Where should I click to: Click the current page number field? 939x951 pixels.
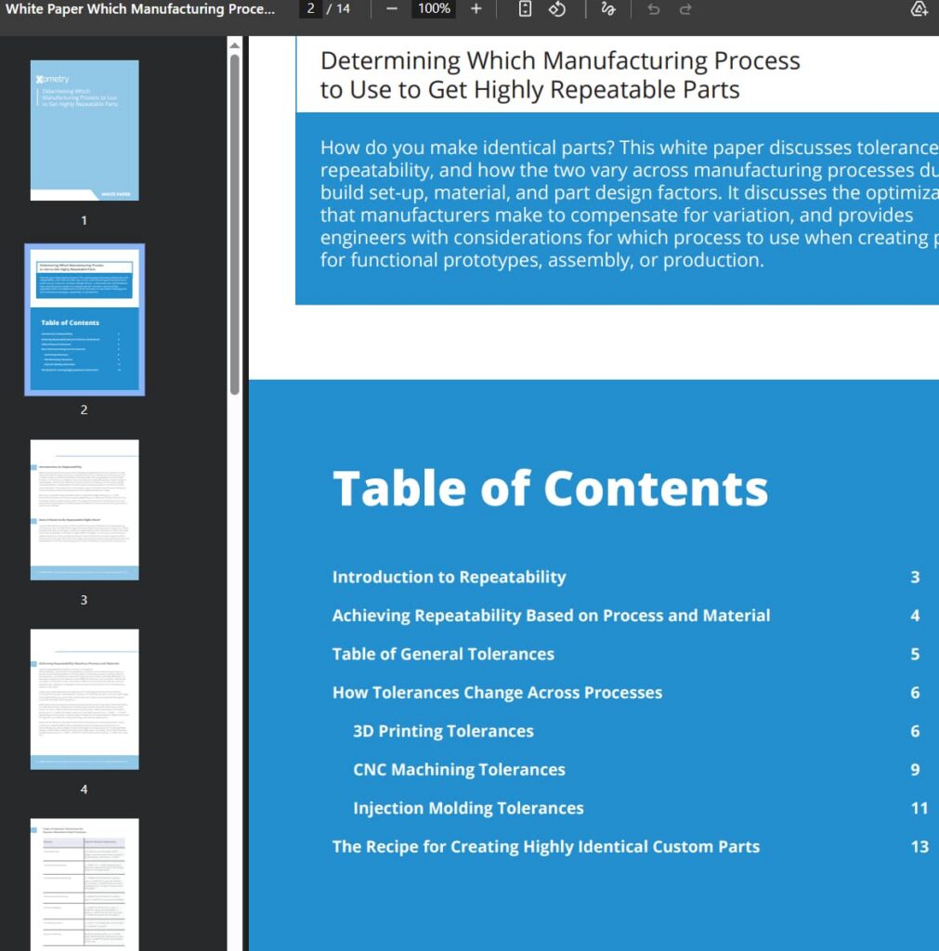tap(310, 9)
